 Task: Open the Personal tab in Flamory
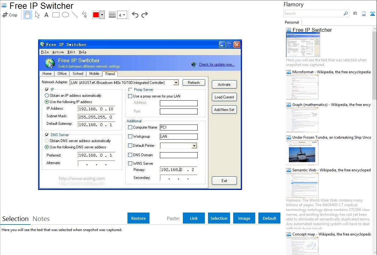tap(292, 22)
